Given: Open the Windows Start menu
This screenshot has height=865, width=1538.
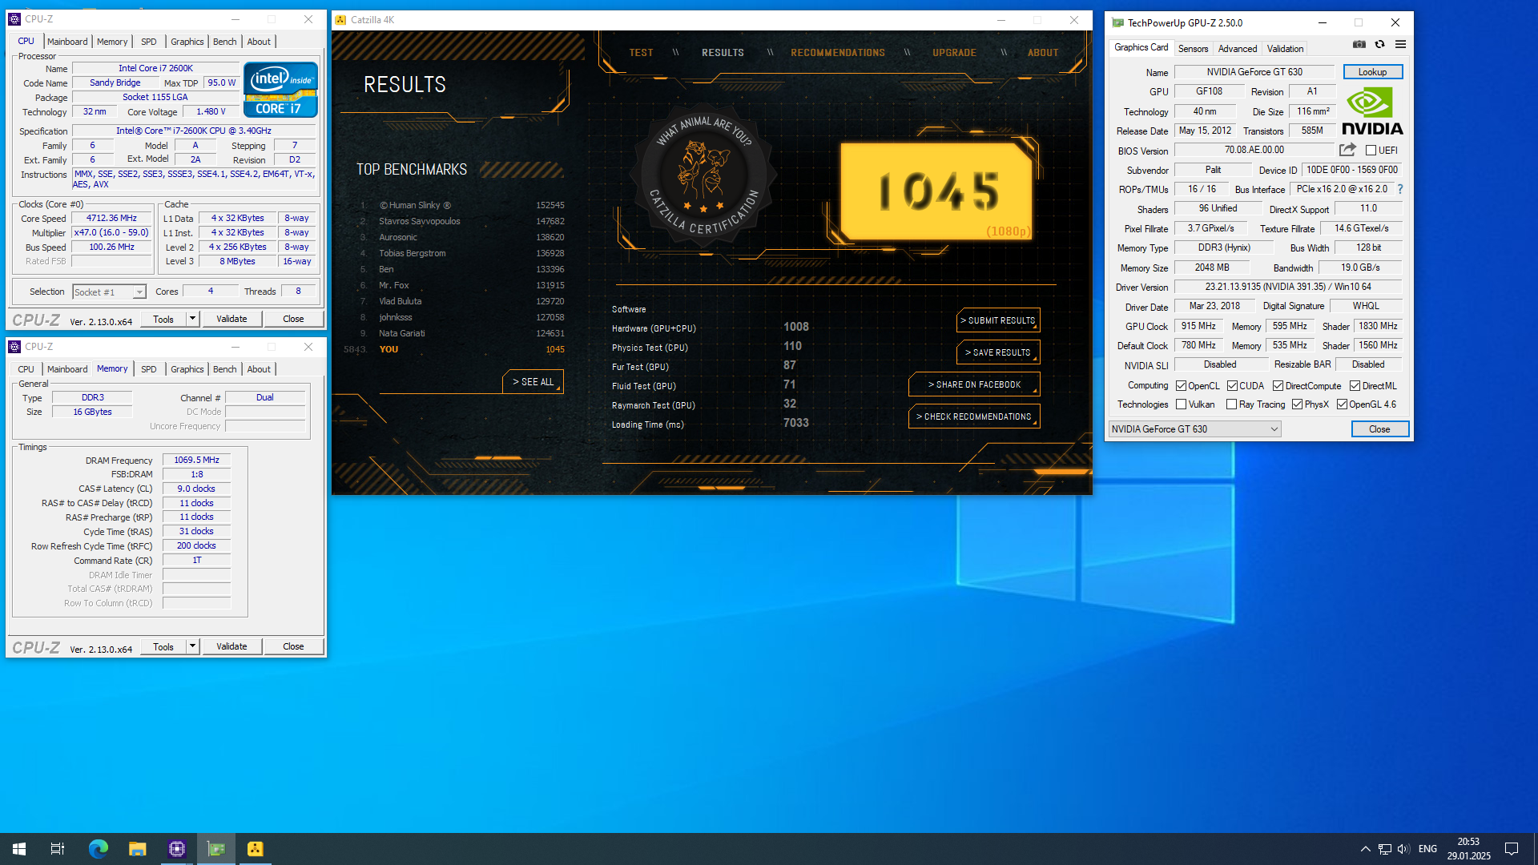Looking at the screenshot, I should coord(19,849).
